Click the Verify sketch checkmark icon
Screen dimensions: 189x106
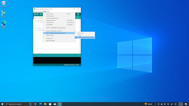tap(35, 14)
